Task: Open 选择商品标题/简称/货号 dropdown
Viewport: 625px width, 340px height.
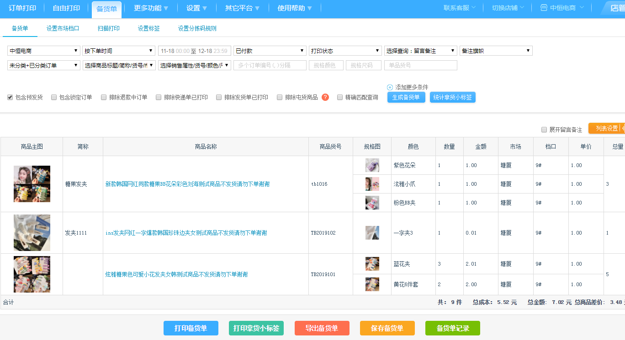Action: click(x=119, y=65)
